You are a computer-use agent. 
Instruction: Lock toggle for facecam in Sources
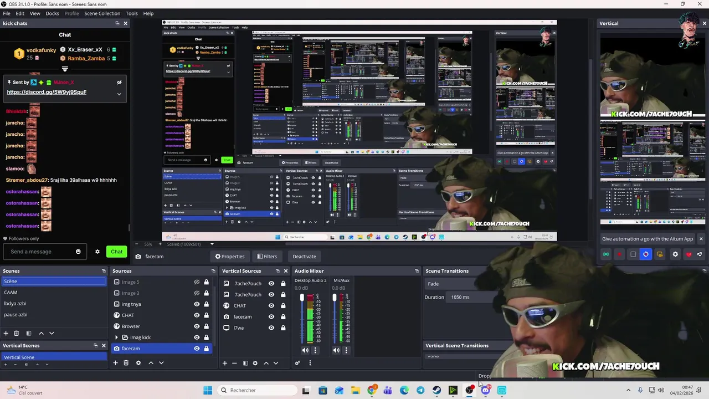click(206, 349)
